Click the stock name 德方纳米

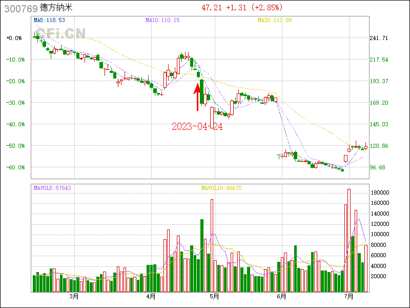(56, 8)
